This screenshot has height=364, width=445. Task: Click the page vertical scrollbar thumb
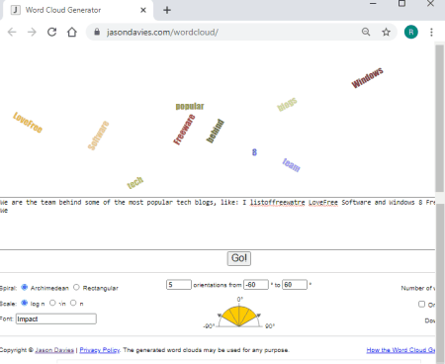click(x=440, y=118)
